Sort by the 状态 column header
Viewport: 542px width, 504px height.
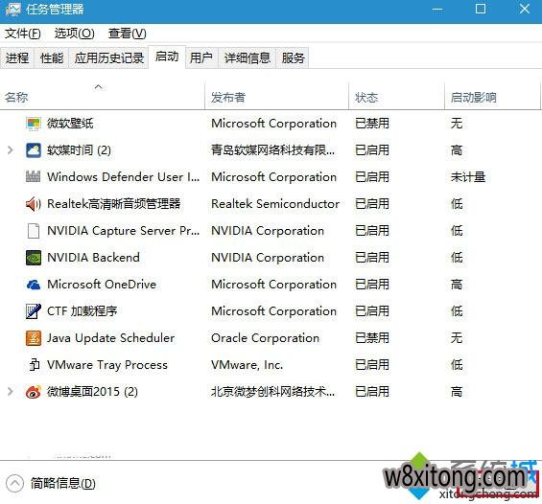(x=396, y=96)
